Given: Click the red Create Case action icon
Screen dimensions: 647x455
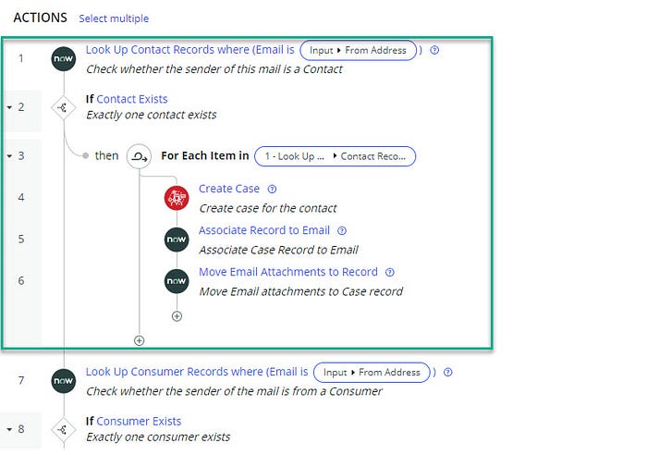Looking at the screenshot, I should (177, 198).
